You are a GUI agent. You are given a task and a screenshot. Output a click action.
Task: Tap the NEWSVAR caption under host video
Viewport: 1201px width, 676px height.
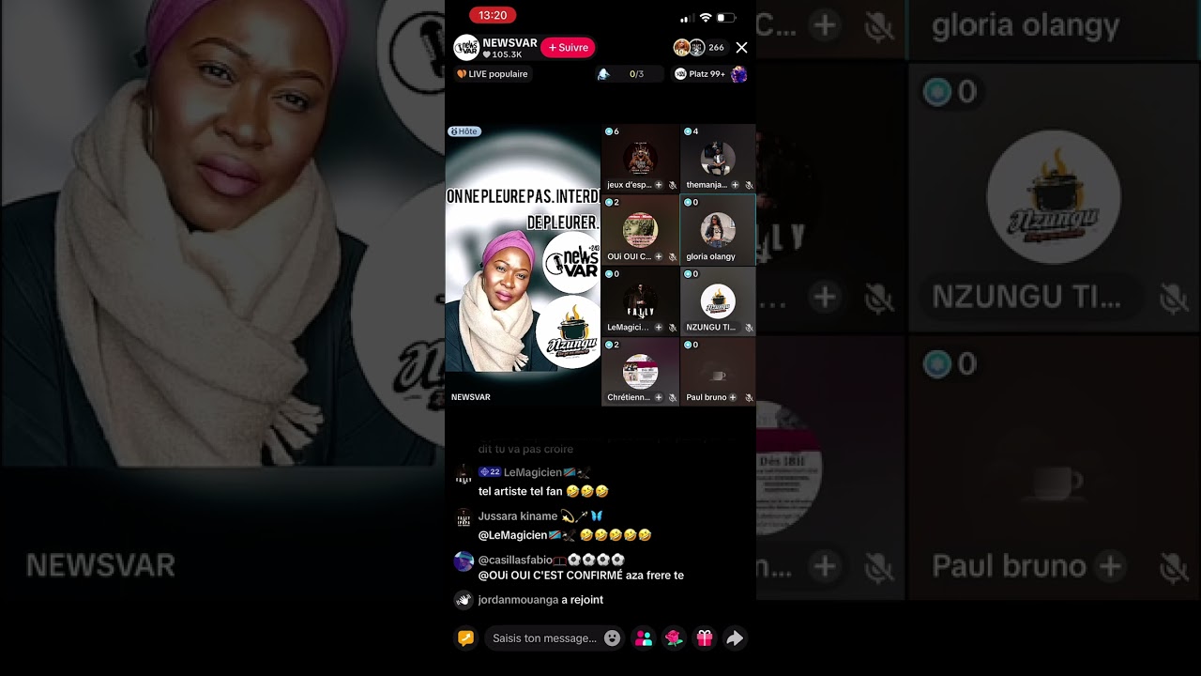click(471, 397)
